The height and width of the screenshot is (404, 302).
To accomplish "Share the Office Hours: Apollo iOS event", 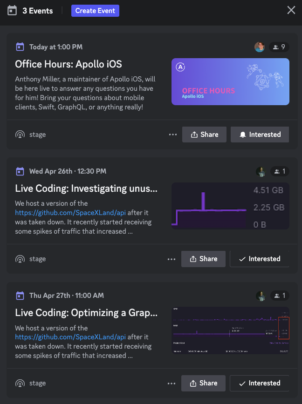I will (204, 135).
